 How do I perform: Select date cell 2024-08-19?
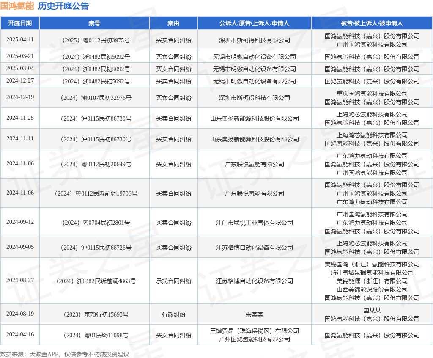pyautogui.click(x=20, y=314)
